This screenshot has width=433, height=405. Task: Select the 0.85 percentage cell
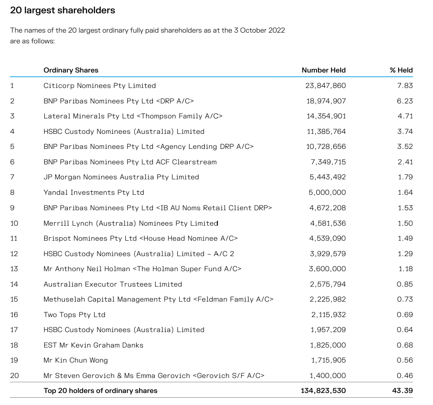click(x=405, y=284)
